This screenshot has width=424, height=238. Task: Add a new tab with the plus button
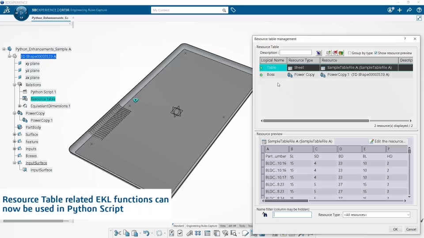(x=73, y=18)
